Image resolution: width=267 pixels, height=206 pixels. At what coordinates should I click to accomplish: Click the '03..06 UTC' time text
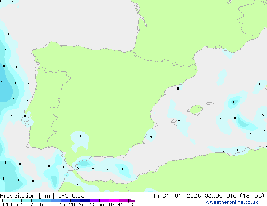click(x=221, y=196)
